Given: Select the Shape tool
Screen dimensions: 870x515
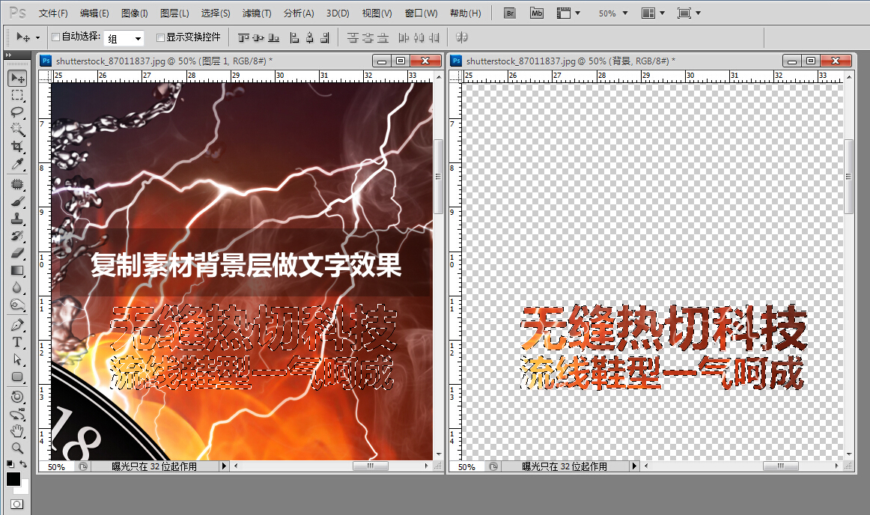Looking at the screenshot, I should coord(18,377).
